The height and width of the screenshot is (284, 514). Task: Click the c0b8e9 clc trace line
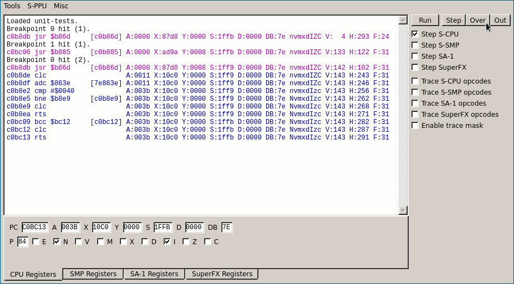[x=197, y=106]
